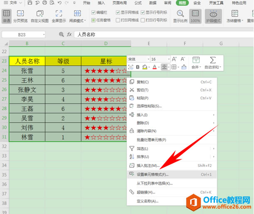
Task: Click the cell containing 张静文
Action: tap(27, 90)
